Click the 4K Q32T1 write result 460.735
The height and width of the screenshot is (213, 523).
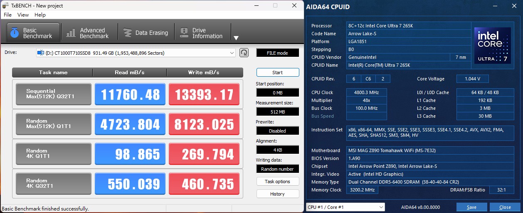pos(204,184)
